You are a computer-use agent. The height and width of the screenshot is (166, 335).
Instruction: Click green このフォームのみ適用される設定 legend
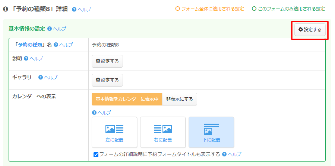288,9
